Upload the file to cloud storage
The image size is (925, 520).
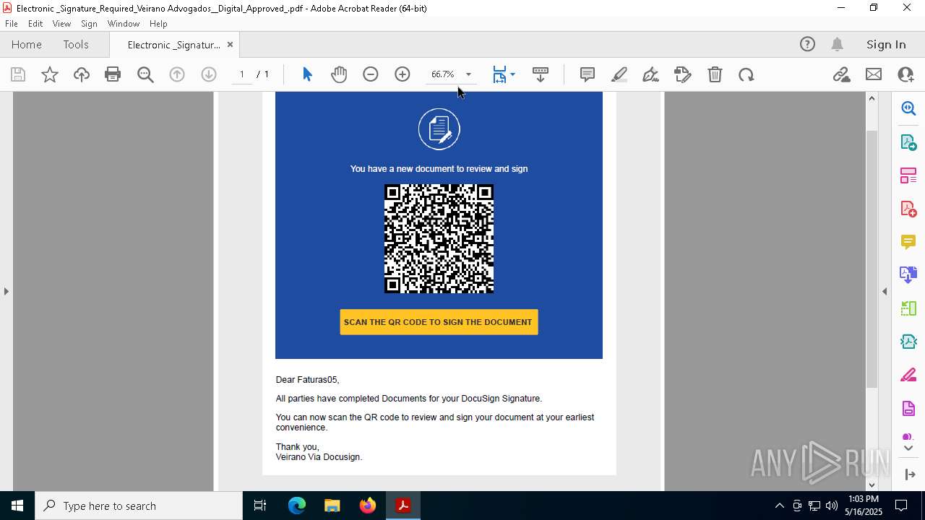[82, 74]
